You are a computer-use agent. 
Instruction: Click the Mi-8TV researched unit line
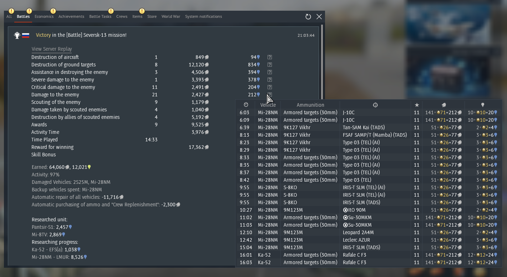pyautogui.click(x=49, y=235)
